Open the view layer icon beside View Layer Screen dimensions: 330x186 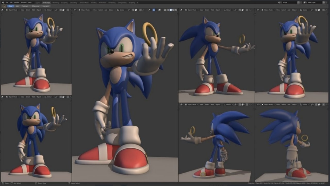(305, 2)
